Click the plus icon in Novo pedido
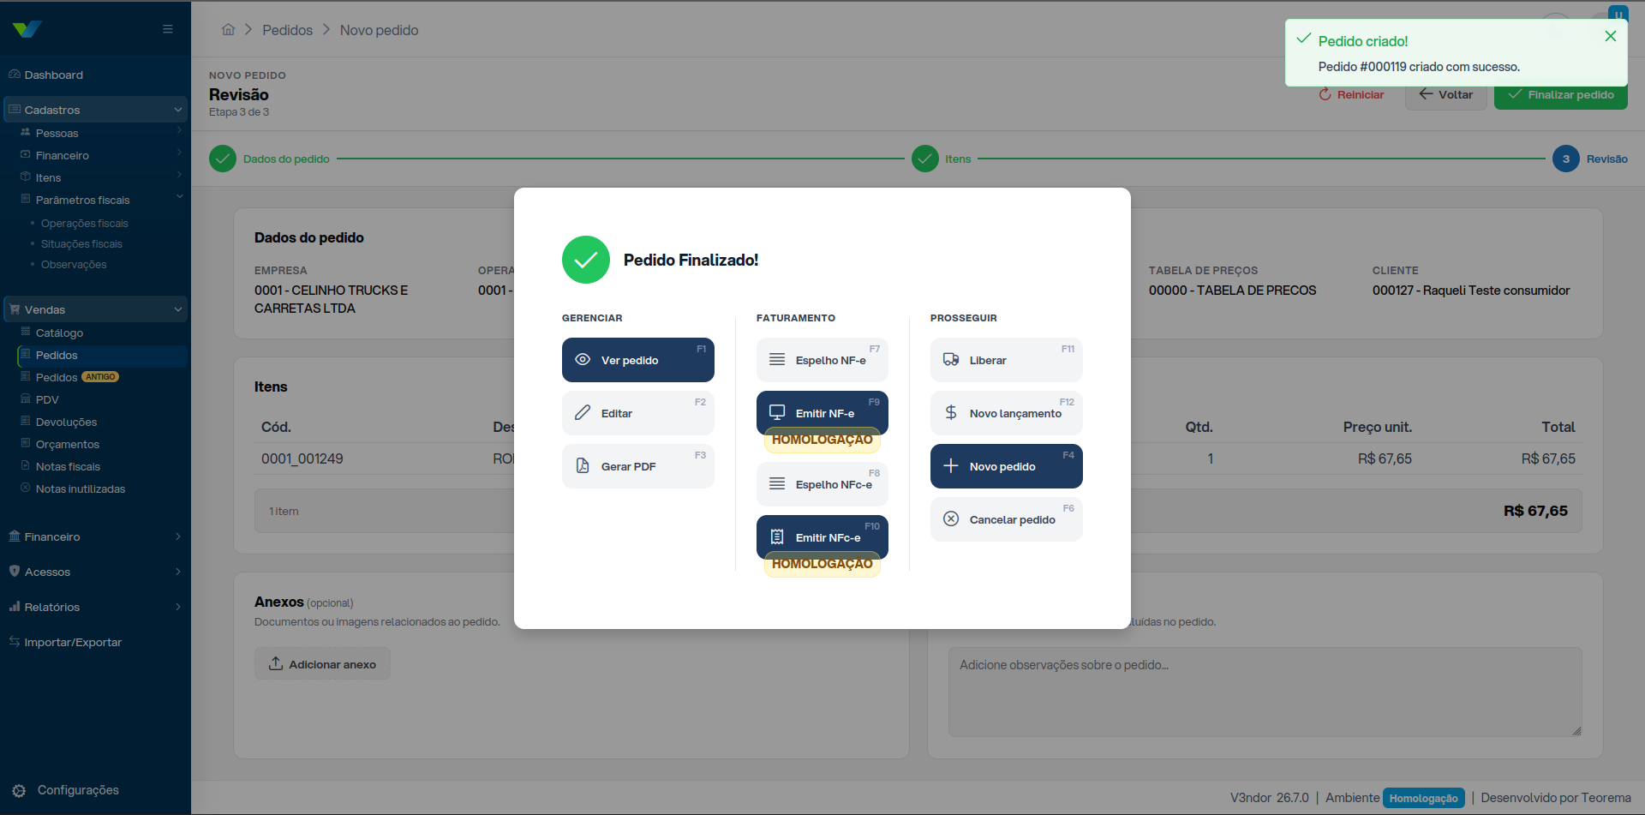Screen dimensions: 1645x815 [x=951, y=466]
